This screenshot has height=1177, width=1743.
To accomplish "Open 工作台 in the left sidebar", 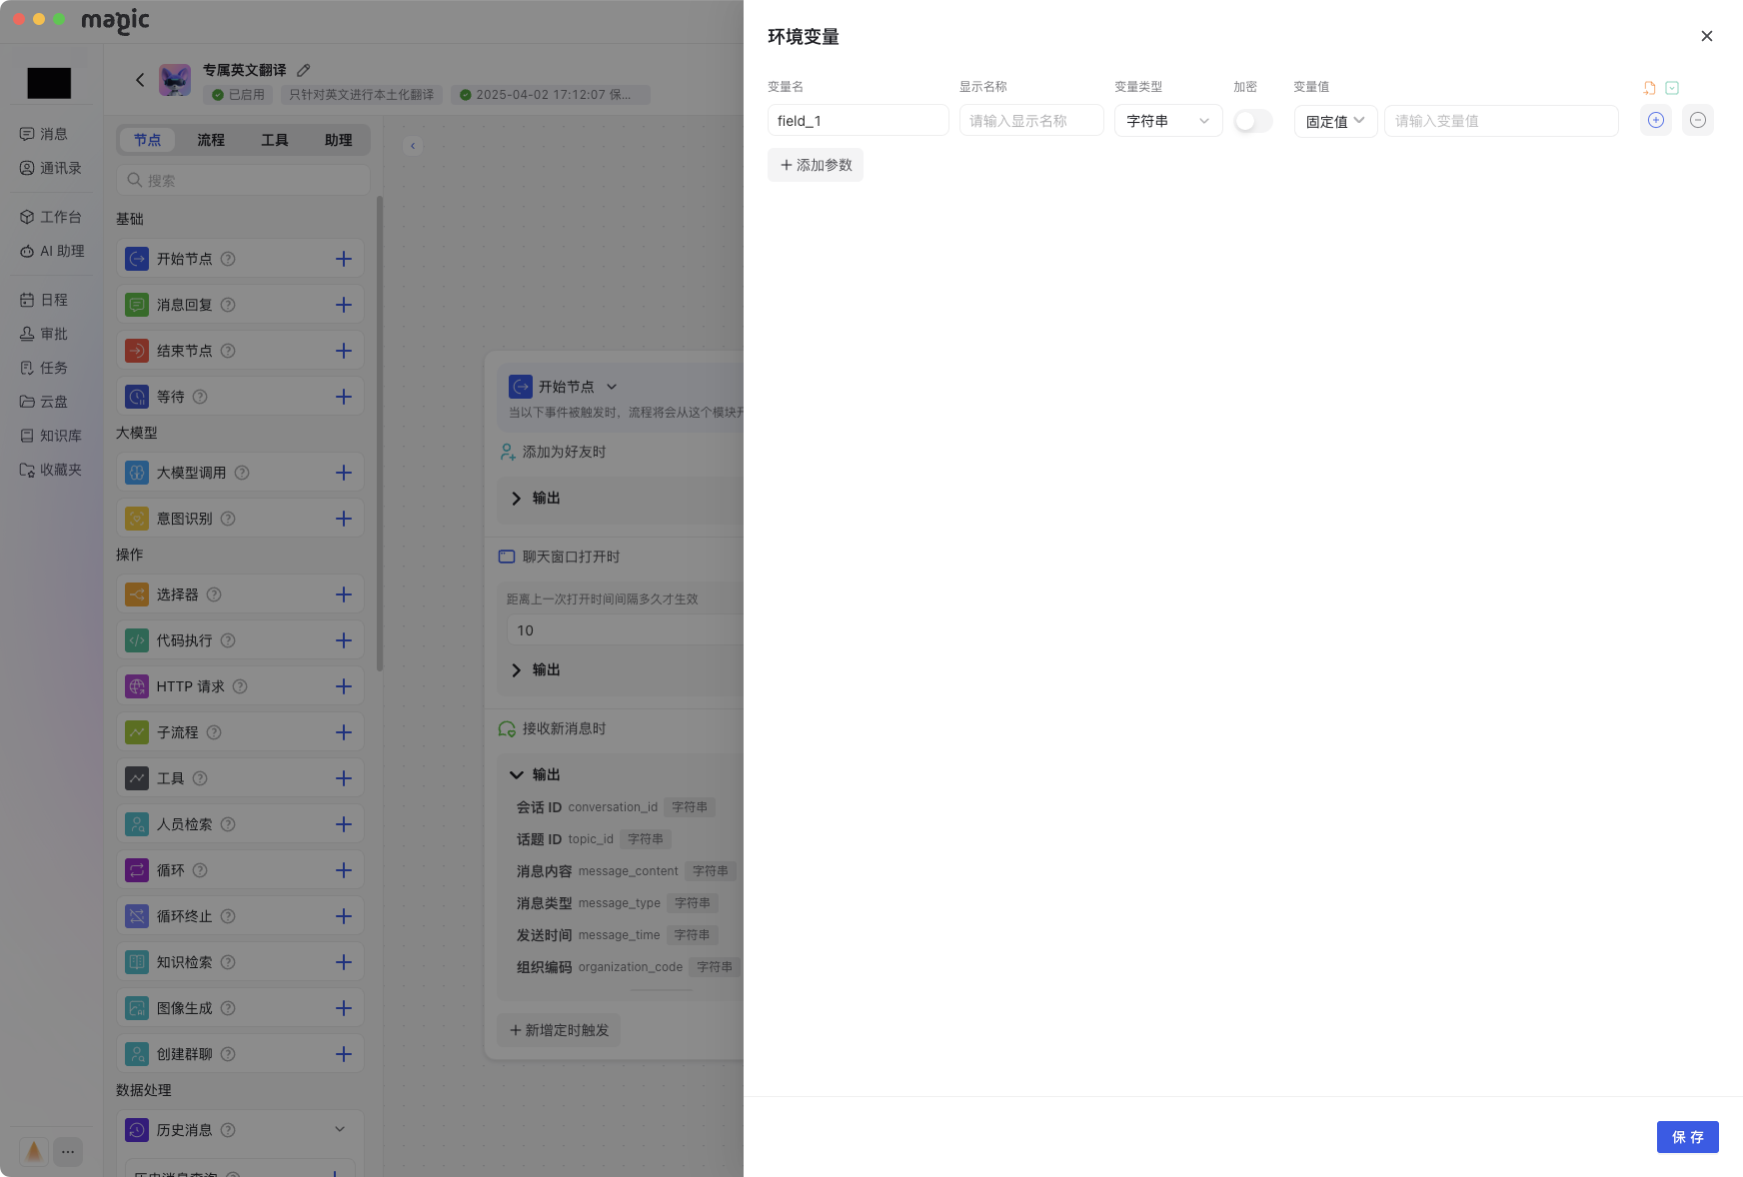I will pyautogui.click(x=51, y=217).
